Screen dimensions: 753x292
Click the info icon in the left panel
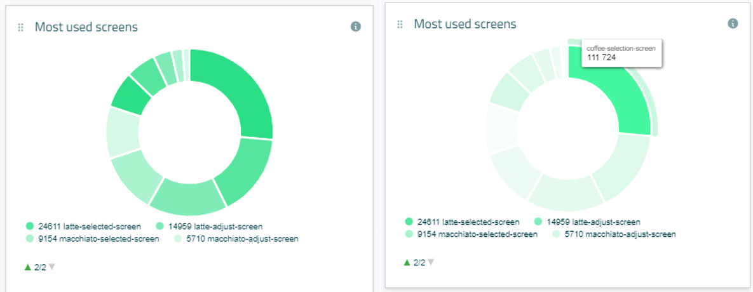pyautogui.click(x=356, y=27)
